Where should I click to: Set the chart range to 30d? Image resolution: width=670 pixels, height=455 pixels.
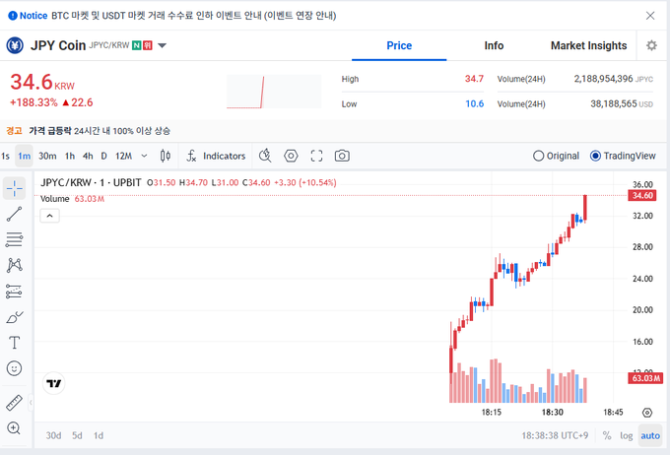click(53, 435)
